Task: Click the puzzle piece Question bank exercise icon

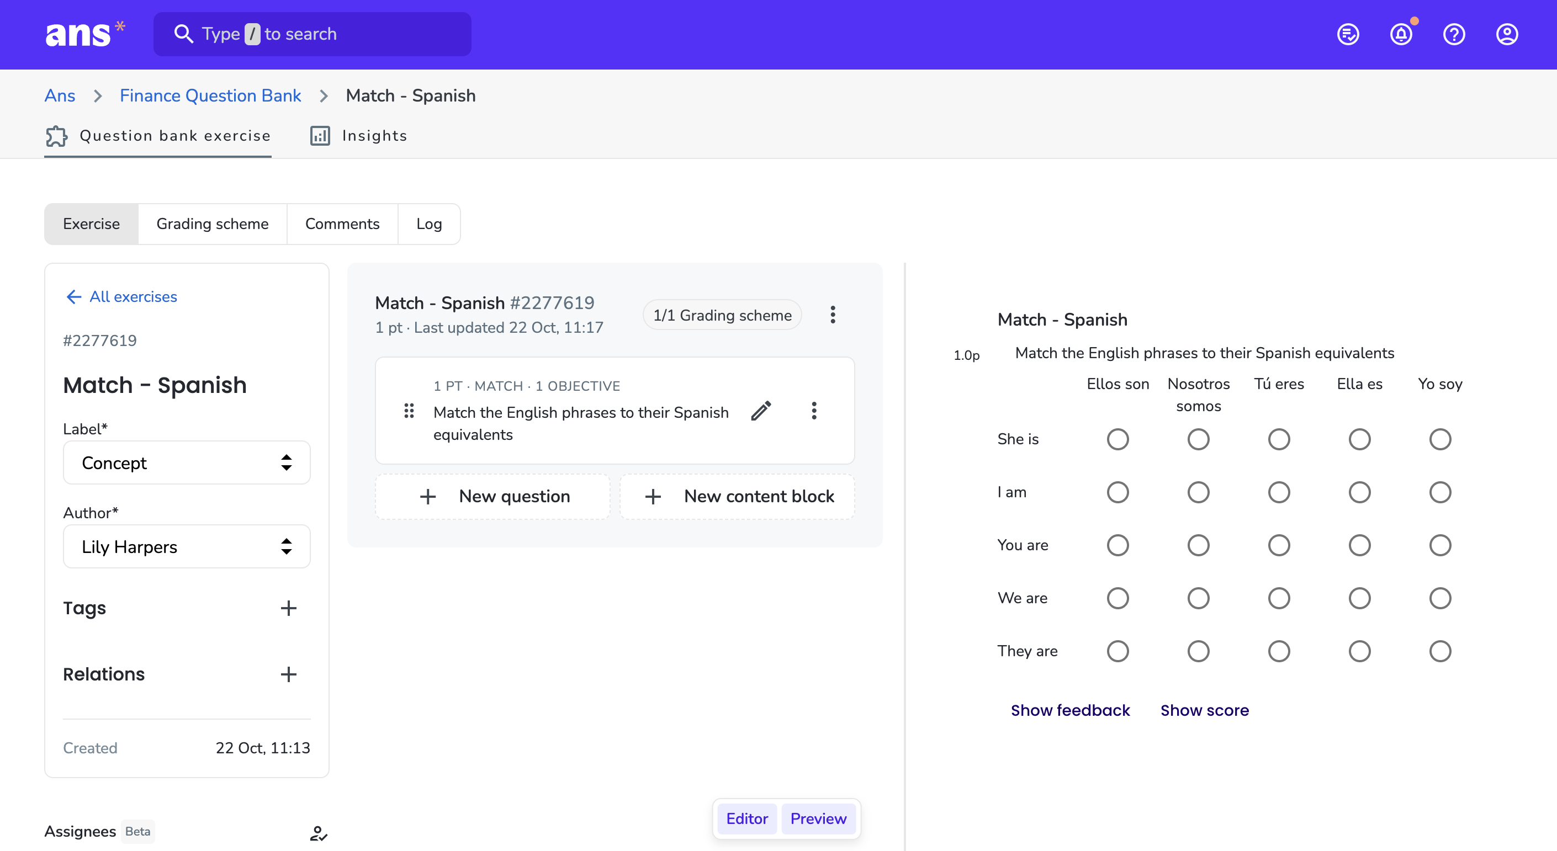Action: coord(57,136)
